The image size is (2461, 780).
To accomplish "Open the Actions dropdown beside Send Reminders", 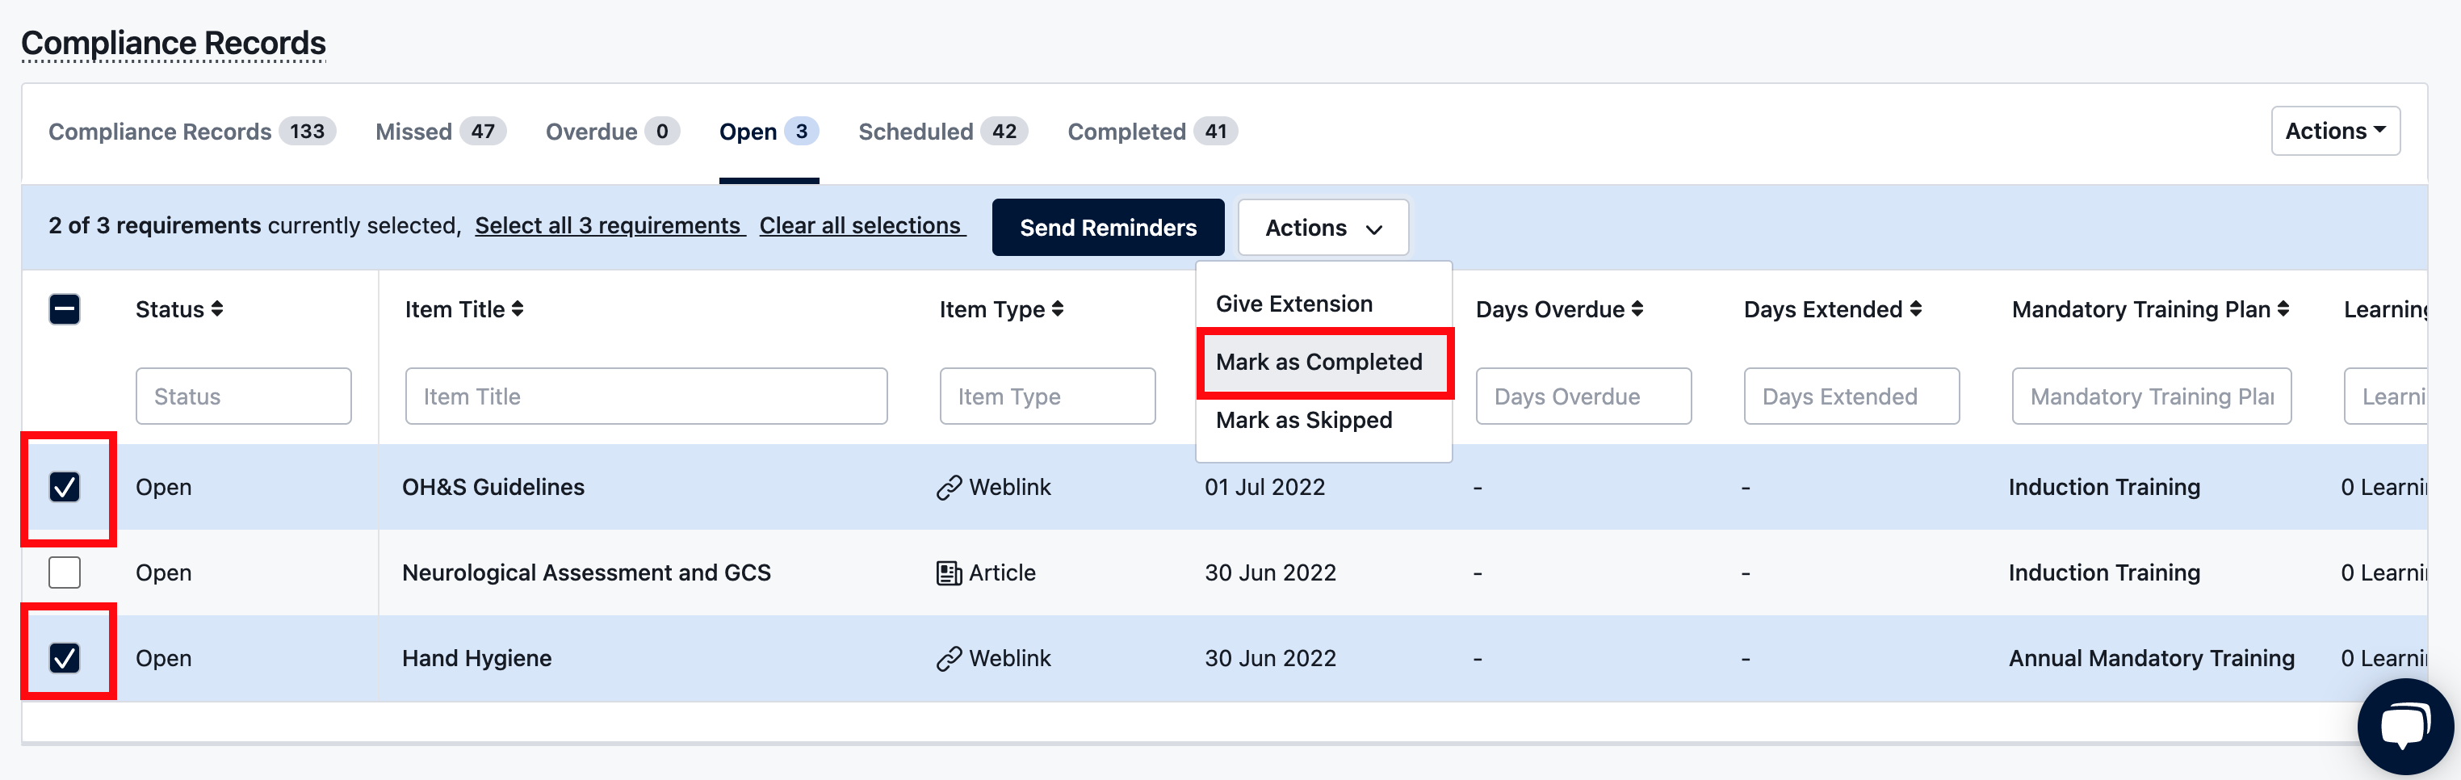I will click(1323, 228).
